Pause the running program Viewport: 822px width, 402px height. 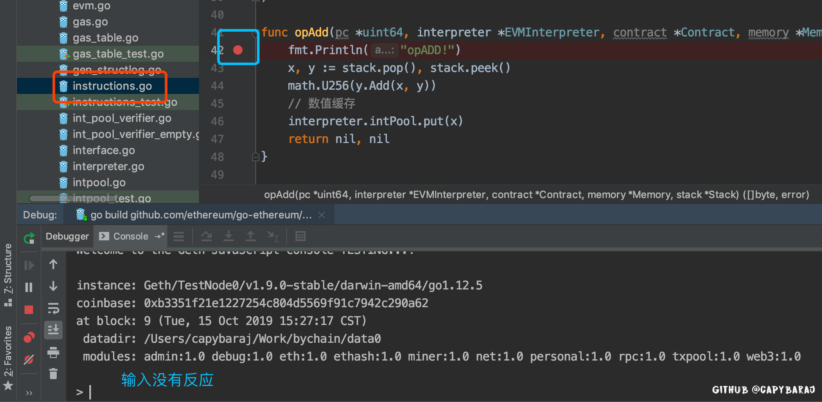[x=29, y=288]
